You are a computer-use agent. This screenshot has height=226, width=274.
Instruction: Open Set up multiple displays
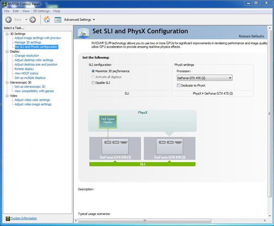[30, 78]
